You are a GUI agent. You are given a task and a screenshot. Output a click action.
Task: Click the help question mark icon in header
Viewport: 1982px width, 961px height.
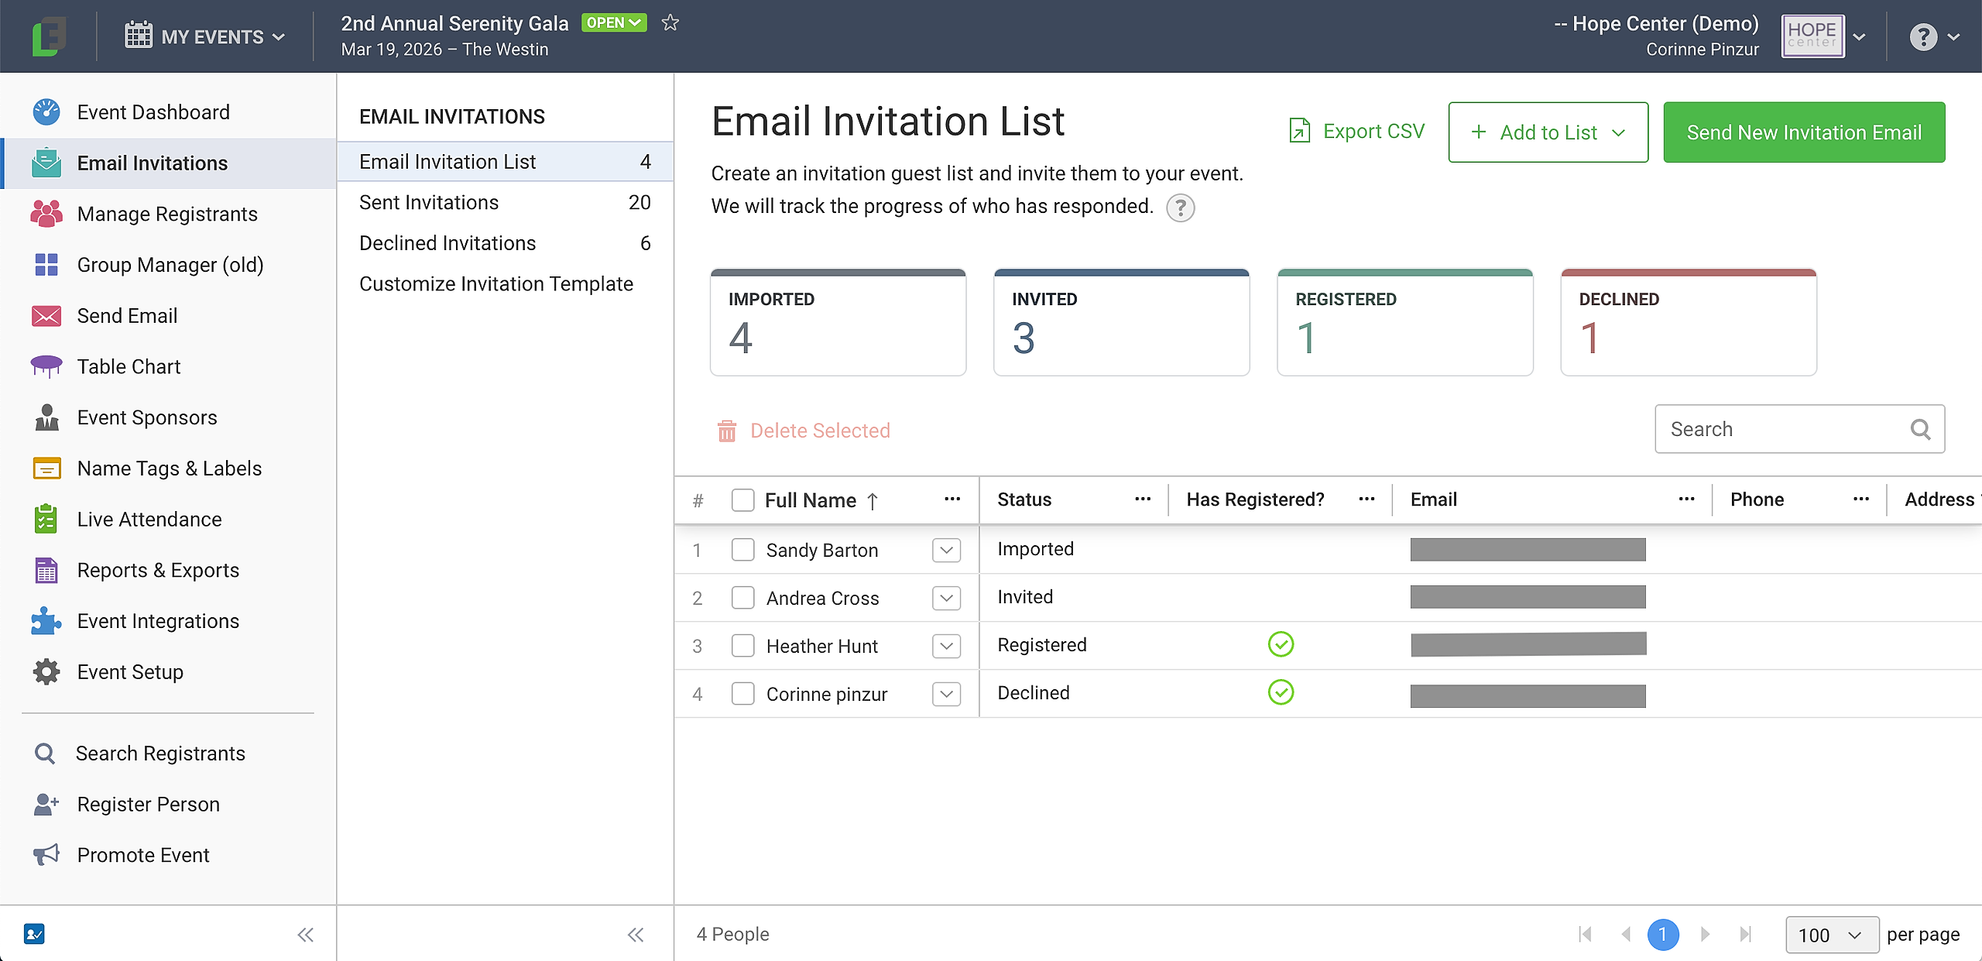pos(1922,37)
